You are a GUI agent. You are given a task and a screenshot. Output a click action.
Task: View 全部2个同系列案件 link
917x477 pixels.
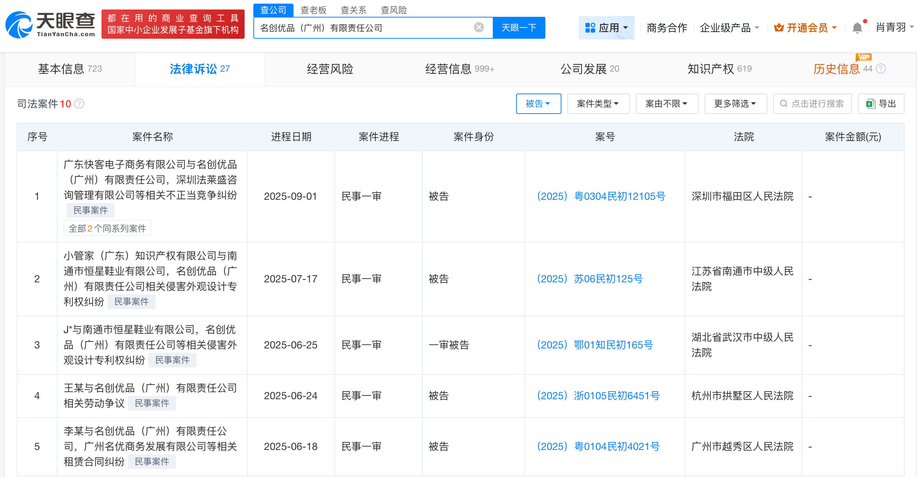[x=107, y=228]
